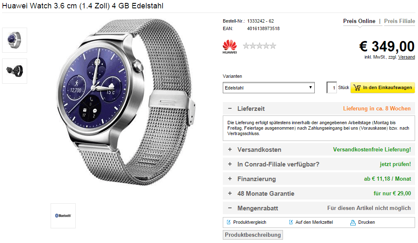Select the silver watch thumbnail
Screen dimensions: 418x243
[15, 40]
